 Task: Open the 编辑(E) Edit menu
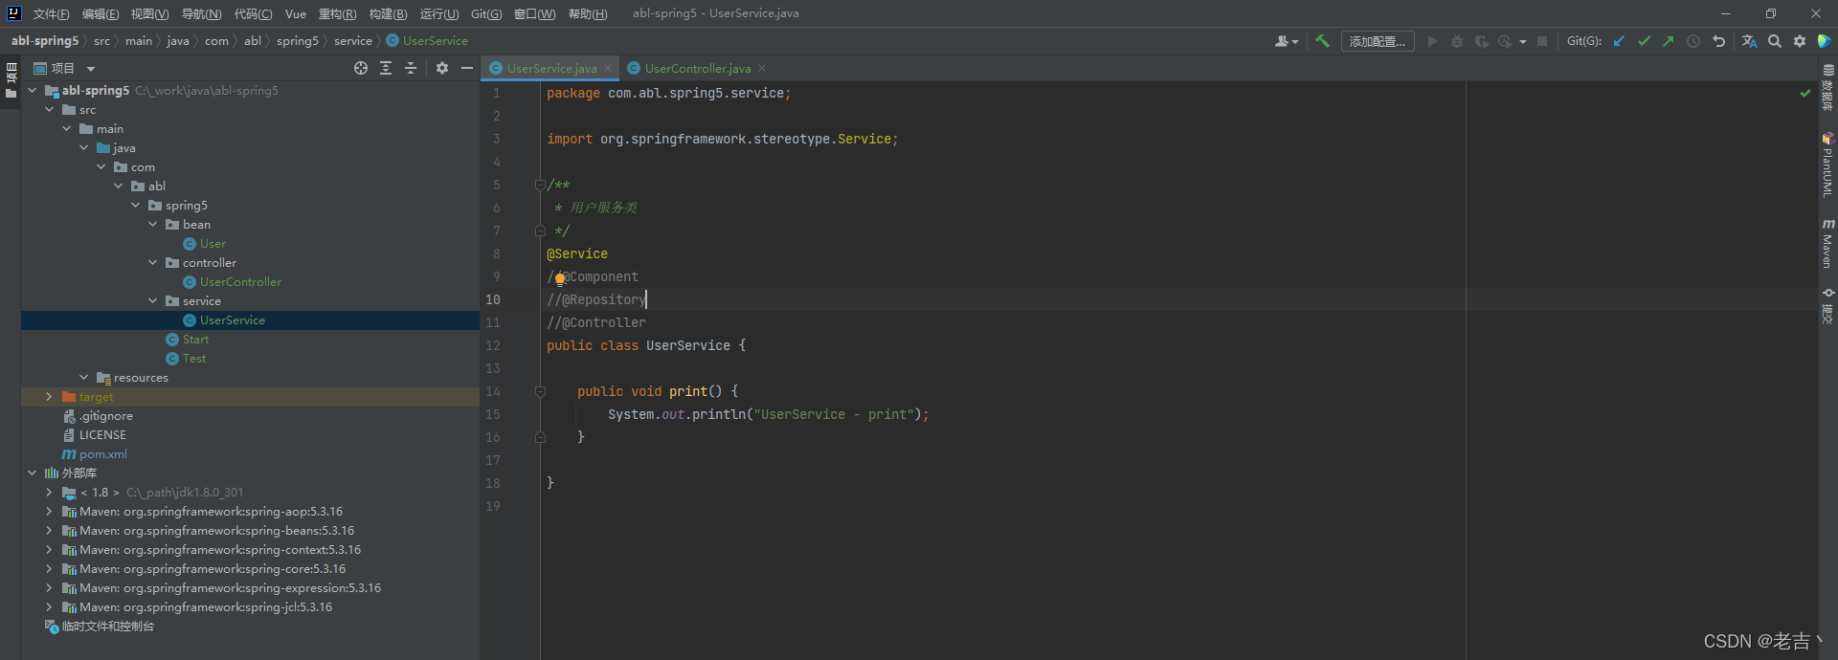pos(101,13)
